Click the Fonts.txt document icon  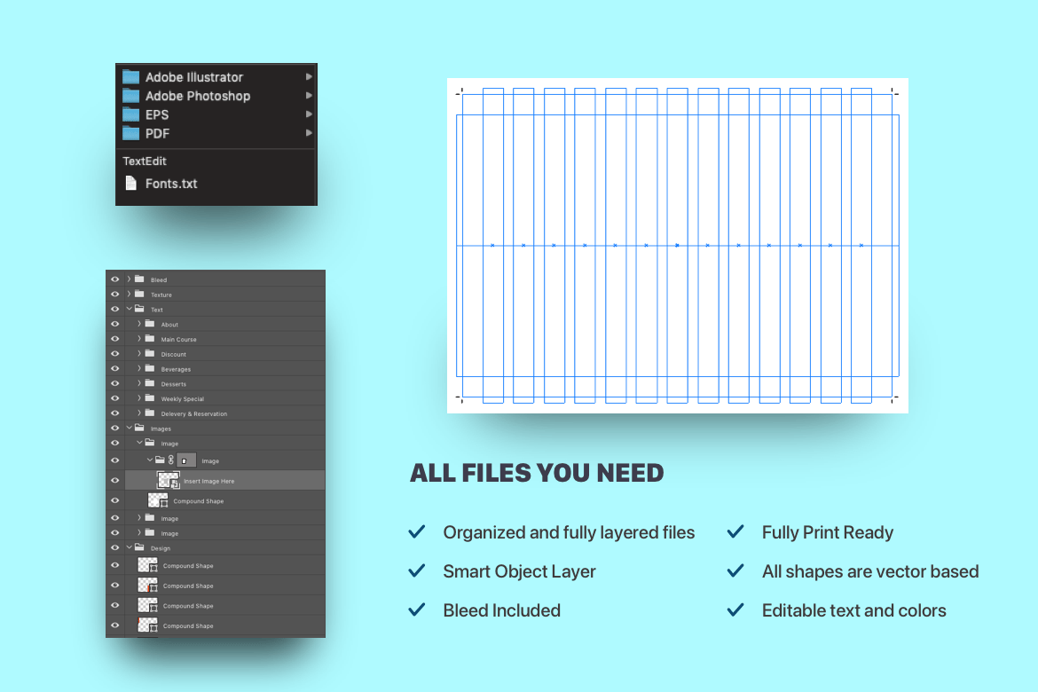click(131, 184)
